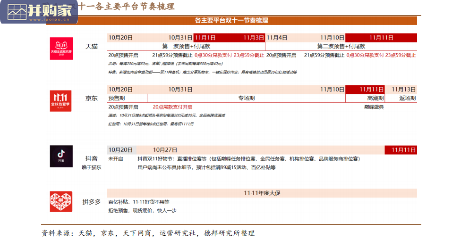This screenshot has width=452, height=240.
Task: Click 第一波预售+付尾款 heading
Action: [186, 46]
